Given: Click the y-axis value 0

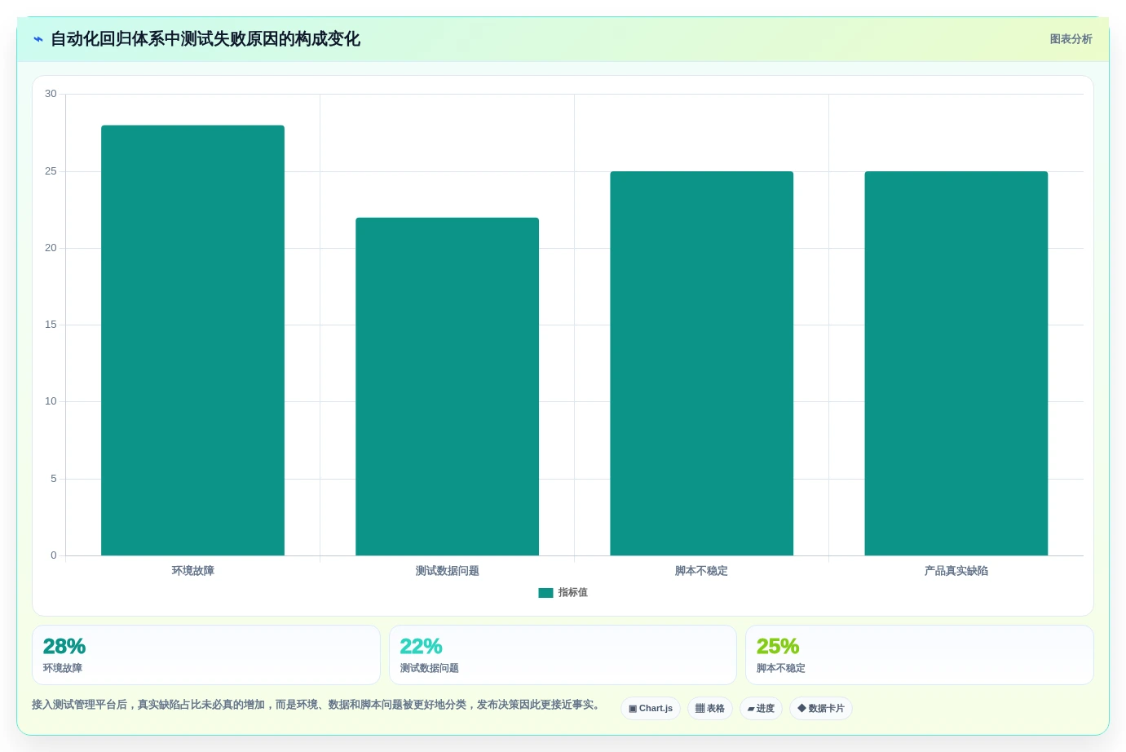Looking at the screenshot, I should (x=54, y=555).
